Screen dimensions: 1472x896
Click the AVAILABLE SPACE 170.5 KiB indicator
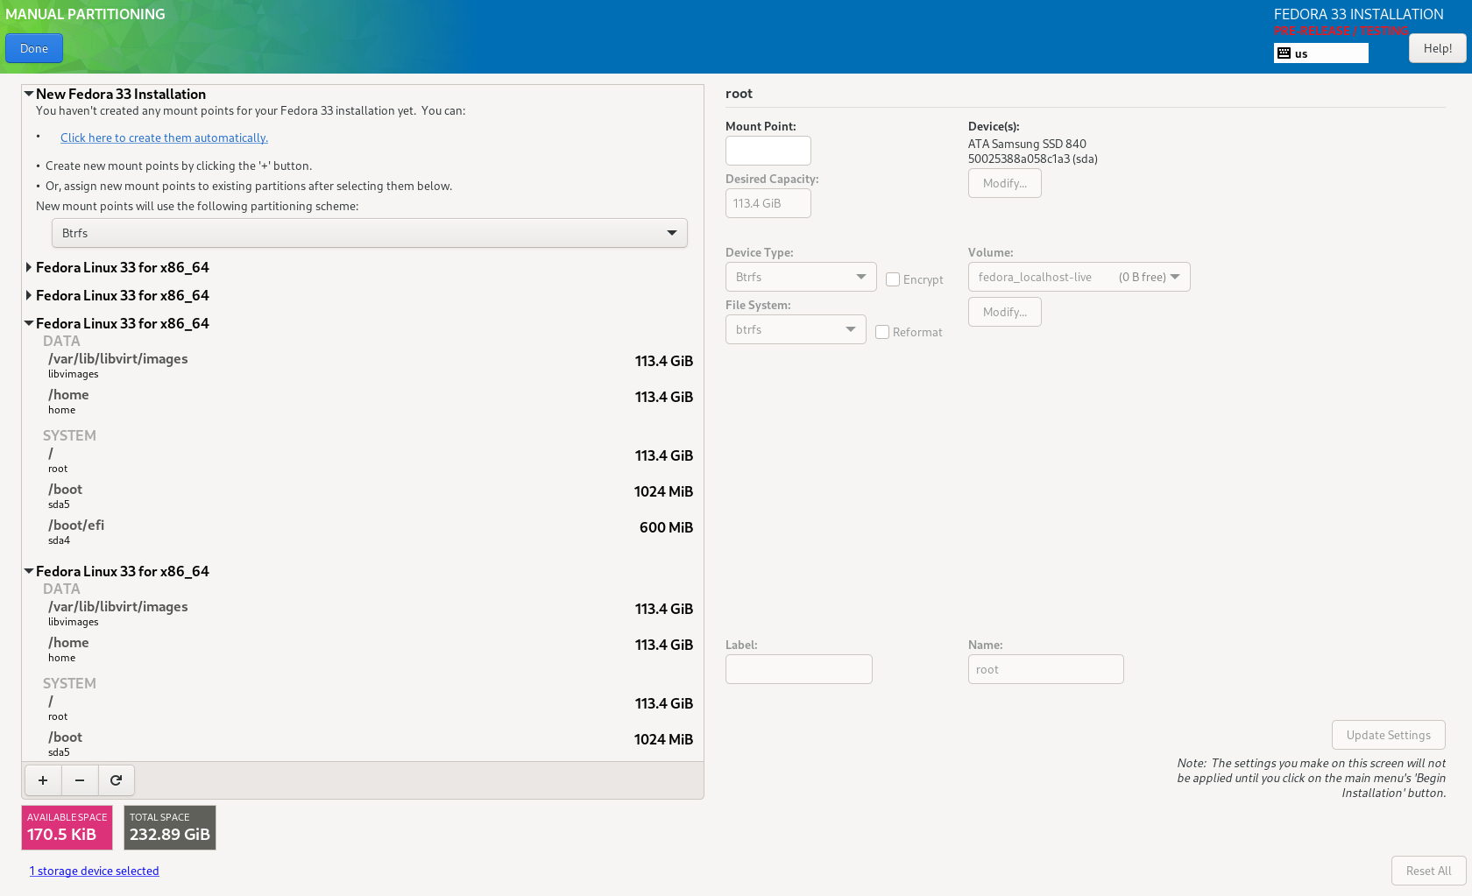coord(67,828)
